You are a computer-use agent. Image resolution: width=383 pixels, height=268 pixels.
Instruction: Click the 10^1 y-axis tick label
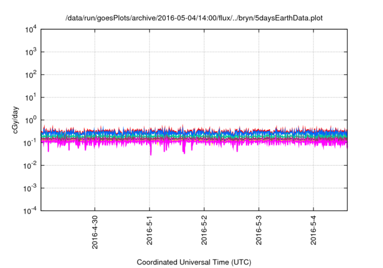(x=31, y=98)
